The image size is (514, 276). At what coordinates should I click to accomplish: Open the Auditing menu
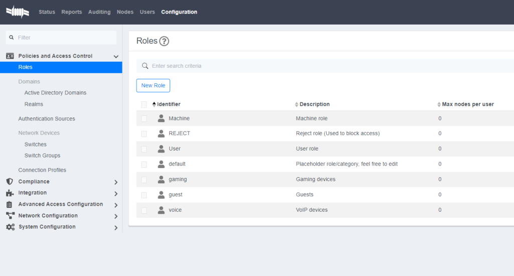99,12
